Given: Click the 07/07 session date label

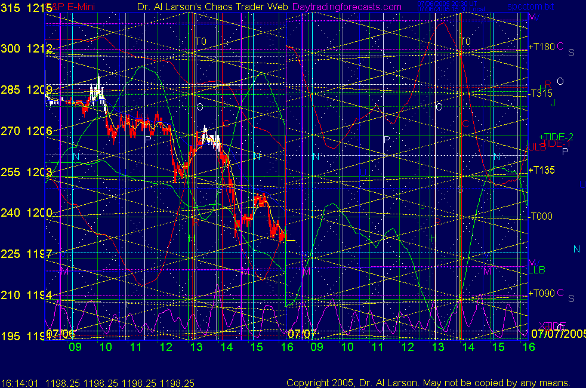Looking at the screenshot, I should click(302, 334).
